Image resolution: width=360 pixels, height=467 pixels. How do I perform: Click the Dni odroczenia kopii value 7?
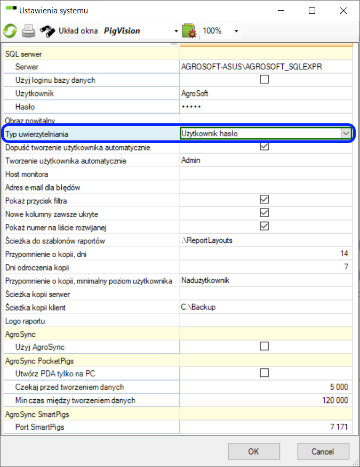[266, 267]
